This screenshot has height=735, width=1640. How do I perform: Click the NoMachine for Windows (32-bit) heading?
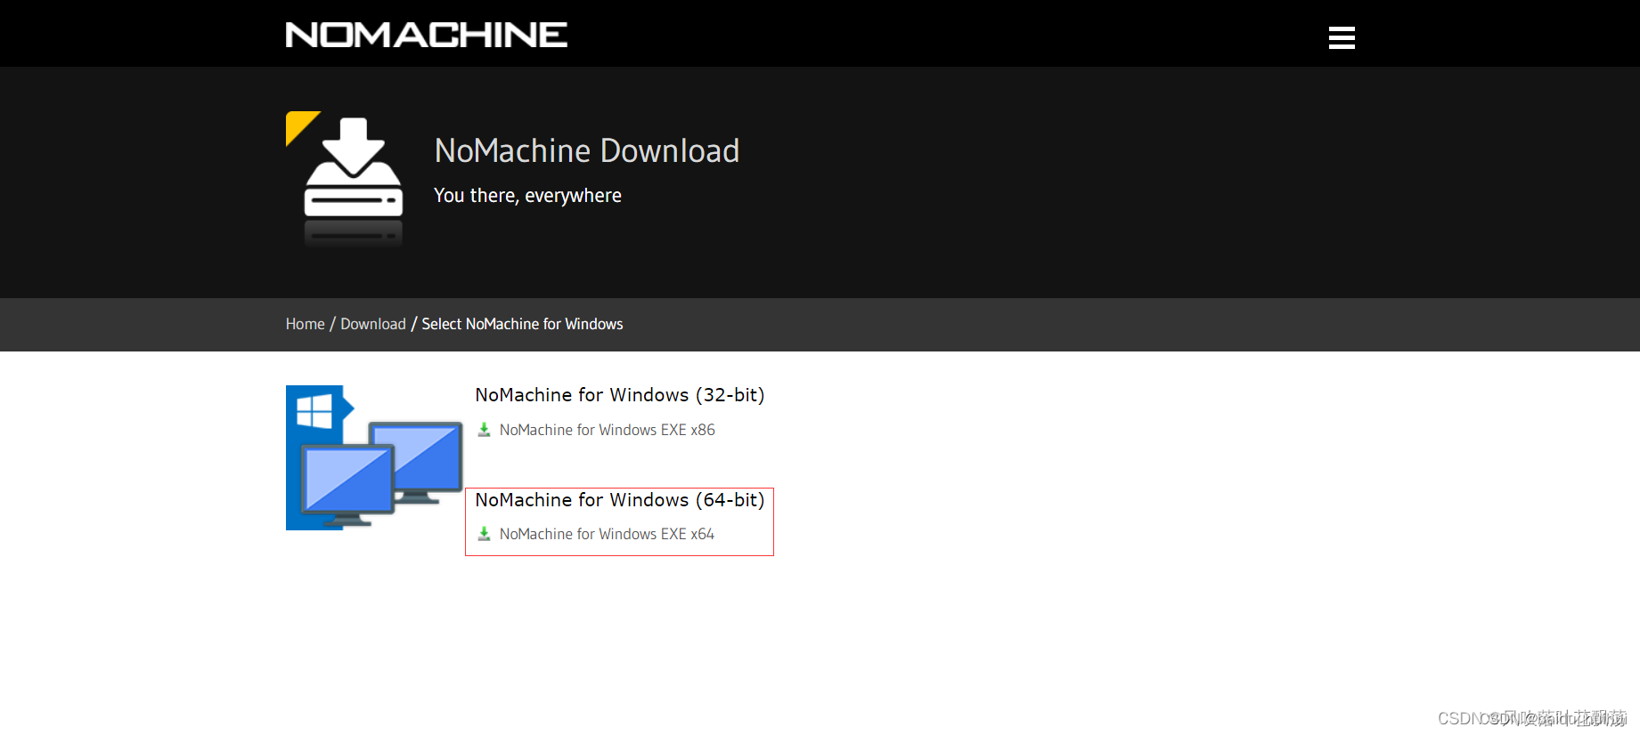[620, 395]
